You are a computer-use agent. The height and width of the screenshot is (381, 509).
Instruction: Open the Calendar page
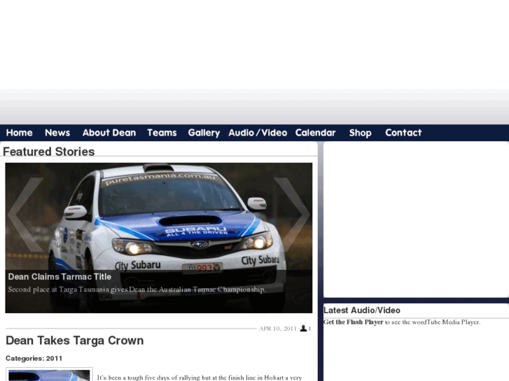point(315,133)
